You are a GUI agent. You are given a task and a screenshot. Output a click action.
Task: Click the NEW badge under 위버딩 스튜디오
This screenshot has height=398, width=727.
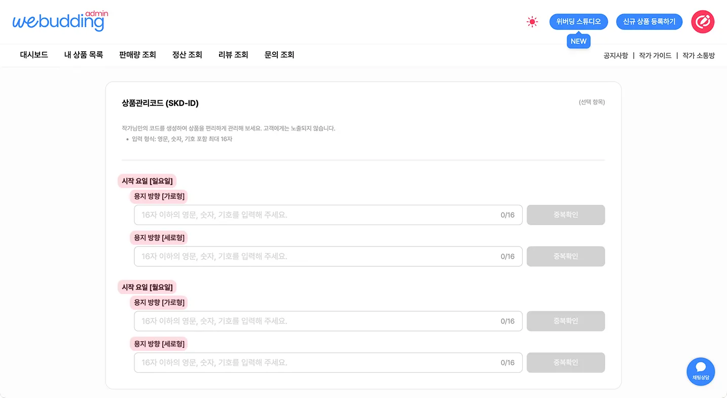pos(578,42)
